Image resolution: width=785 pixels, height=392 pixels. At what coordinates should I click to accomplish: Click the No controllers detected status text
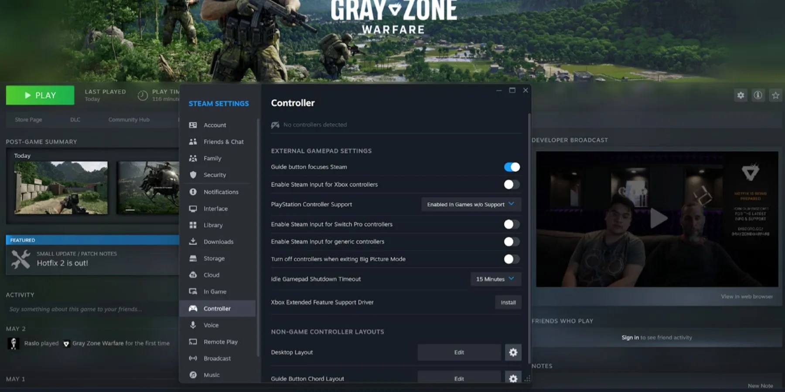(315, 125)
